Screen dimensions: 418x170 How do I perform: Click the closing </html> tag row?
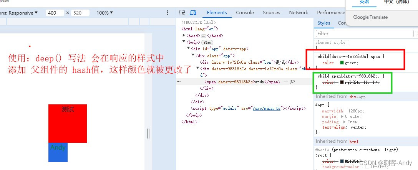(x=189, y=122)
